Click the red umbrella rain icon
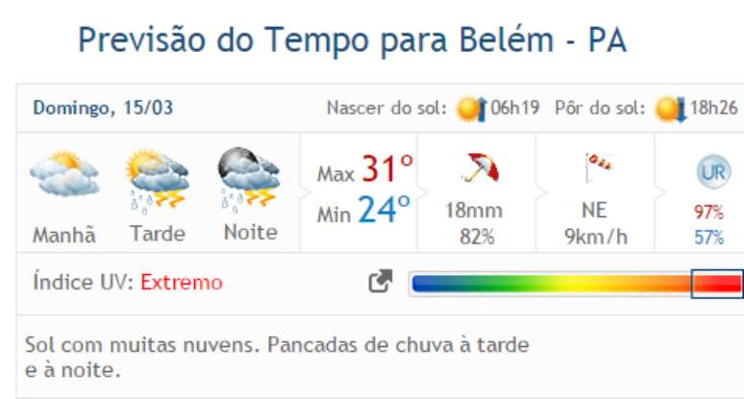The image size is (744, 399). point(481,171)
